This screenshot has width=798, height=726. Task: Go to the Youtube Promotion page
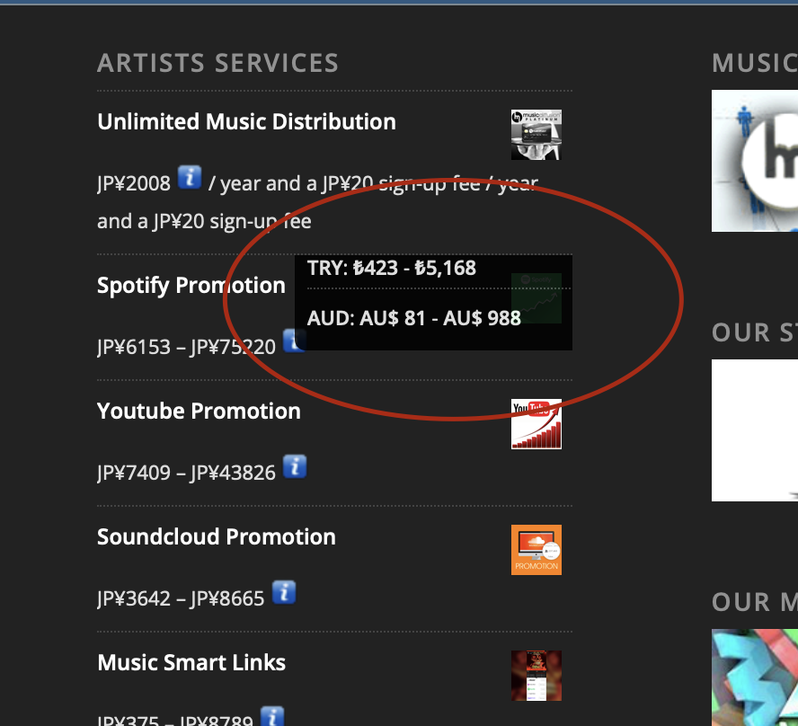pos(199,412)
